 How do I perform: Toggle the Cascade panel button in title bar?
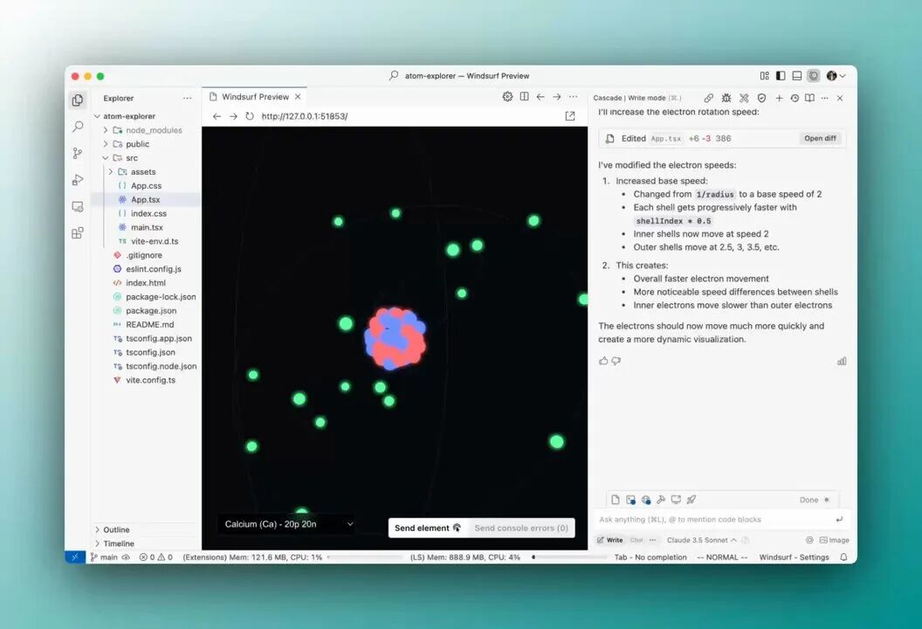pos(813,76)
